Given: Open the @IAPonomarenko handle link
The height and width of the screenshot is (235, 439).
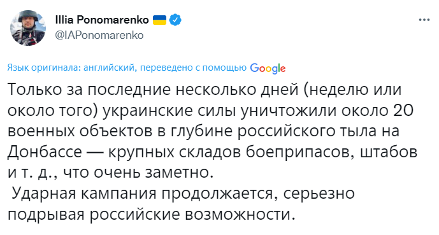Looking at the screenshot, I should 99,35.
